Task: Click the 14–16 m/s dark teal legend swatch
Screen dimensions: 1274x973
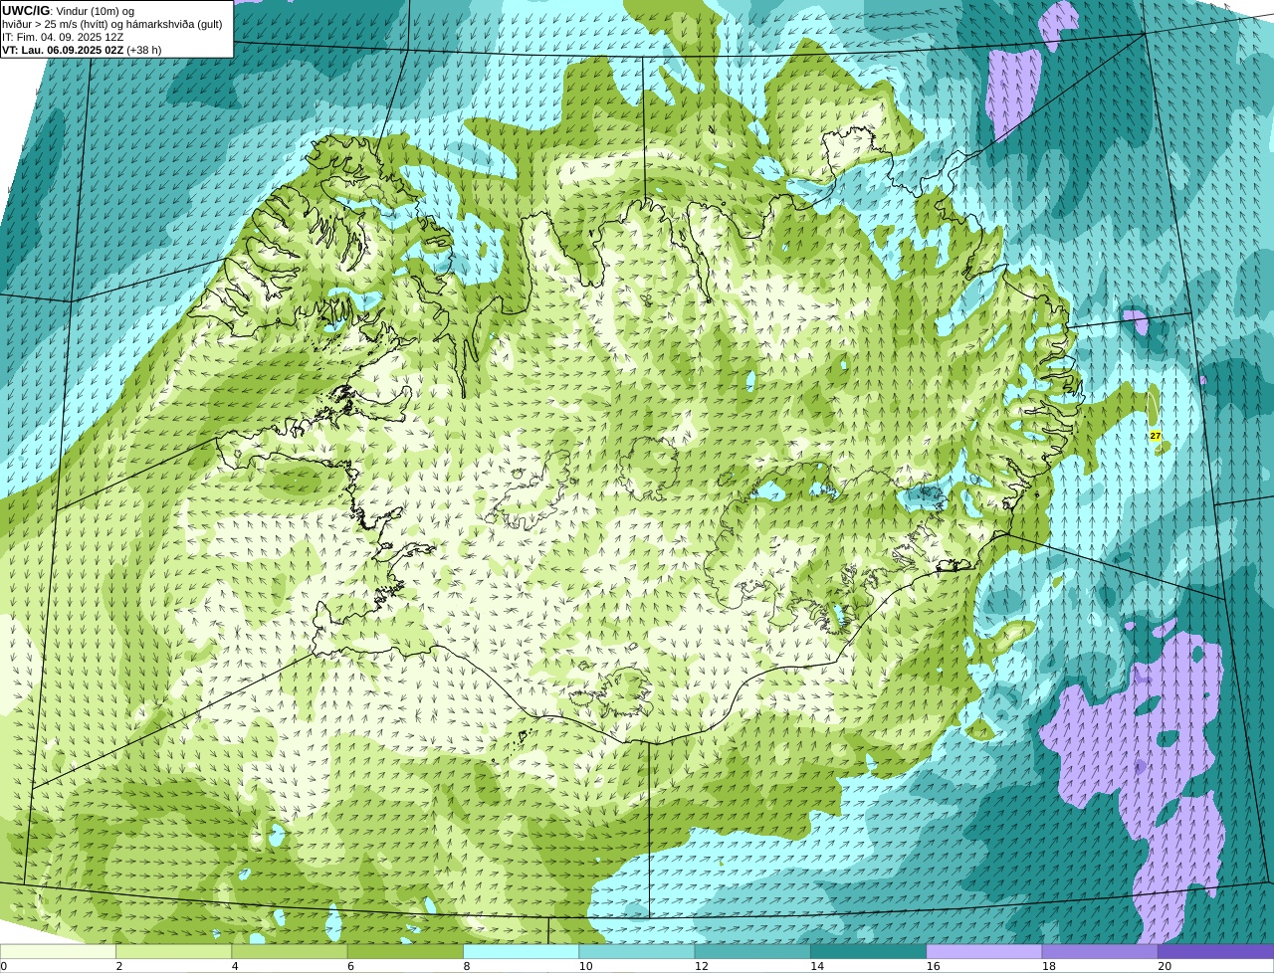Action: (868, 951)
